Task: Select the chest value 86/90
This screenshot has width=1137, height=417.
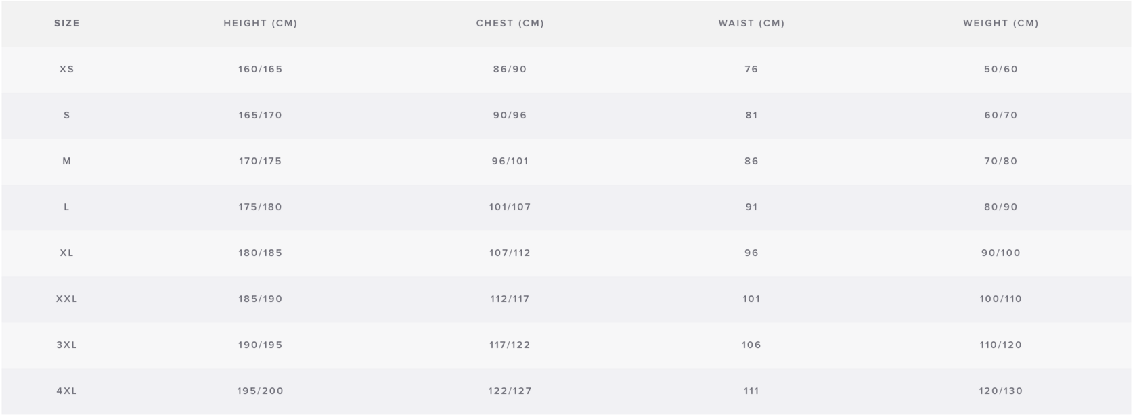Action: point(510,69)
